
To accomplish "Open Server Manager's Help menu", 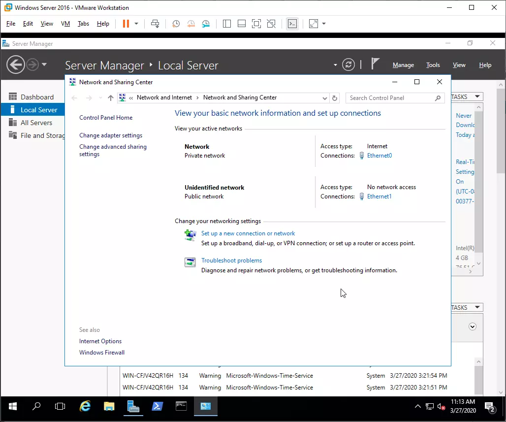I will [485, 65].
